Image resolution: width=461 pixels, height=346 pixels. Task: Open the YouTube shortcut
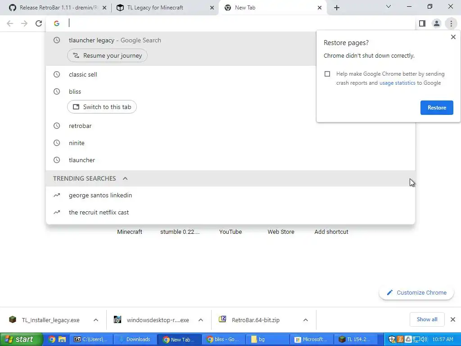coord(230,232)
